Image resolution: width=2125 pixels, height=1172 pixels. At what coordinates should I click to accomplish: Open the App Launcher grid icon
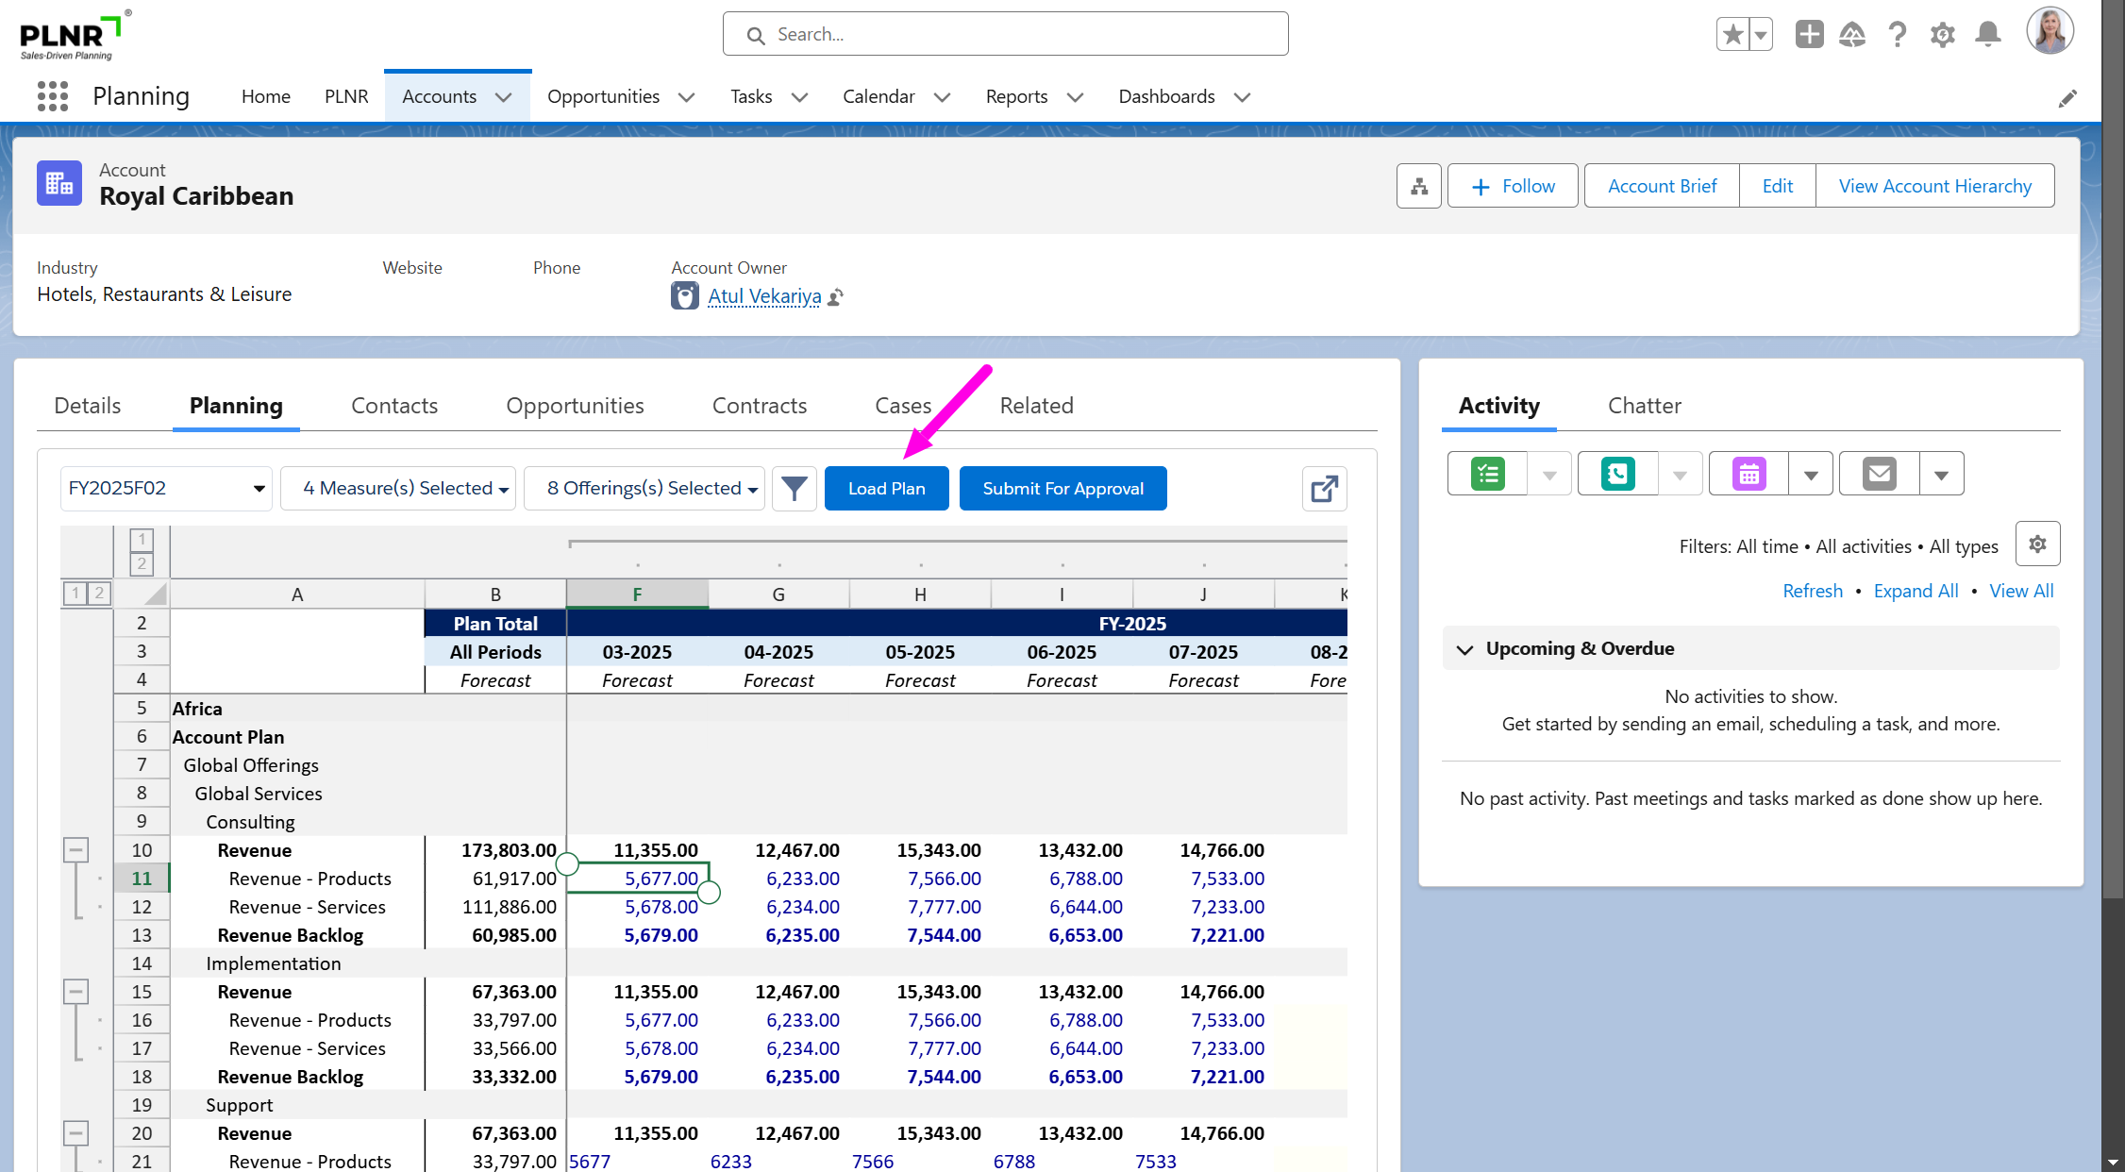(x=53, y=96)
